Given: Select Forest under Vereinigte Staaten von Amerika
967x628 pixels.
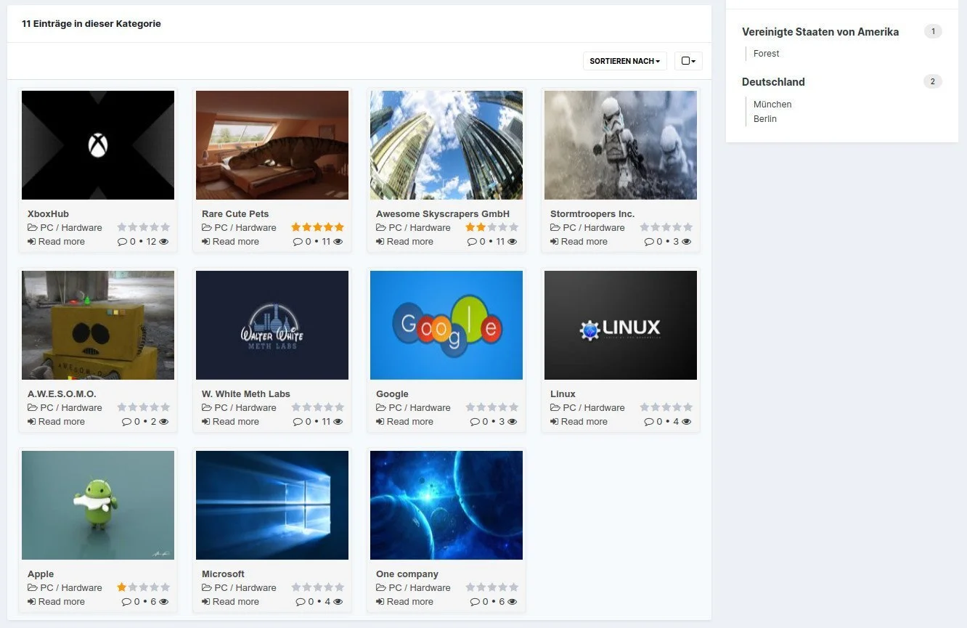Looking at the screenshot, I should point(766,54).
